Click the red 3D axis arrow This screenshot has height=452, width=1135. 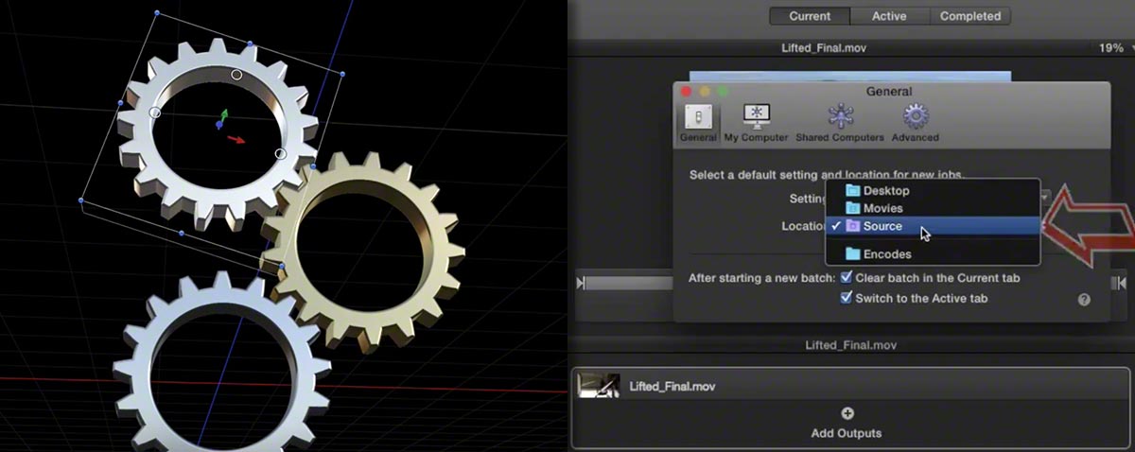click(x=236, y=139)
